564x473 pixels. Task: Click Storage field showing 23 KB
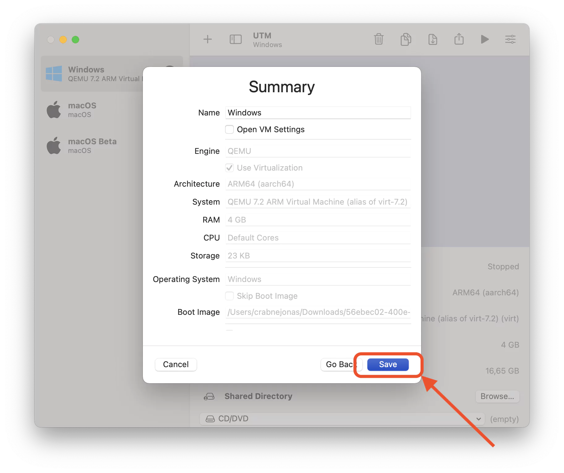318,256
